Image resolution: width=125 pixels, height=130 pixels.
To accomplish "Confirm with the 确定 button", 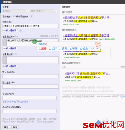I will [6, 127].
